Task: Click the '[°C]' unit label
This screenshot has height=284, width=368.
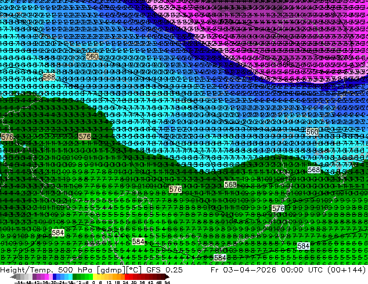Action: pos(134,270)
